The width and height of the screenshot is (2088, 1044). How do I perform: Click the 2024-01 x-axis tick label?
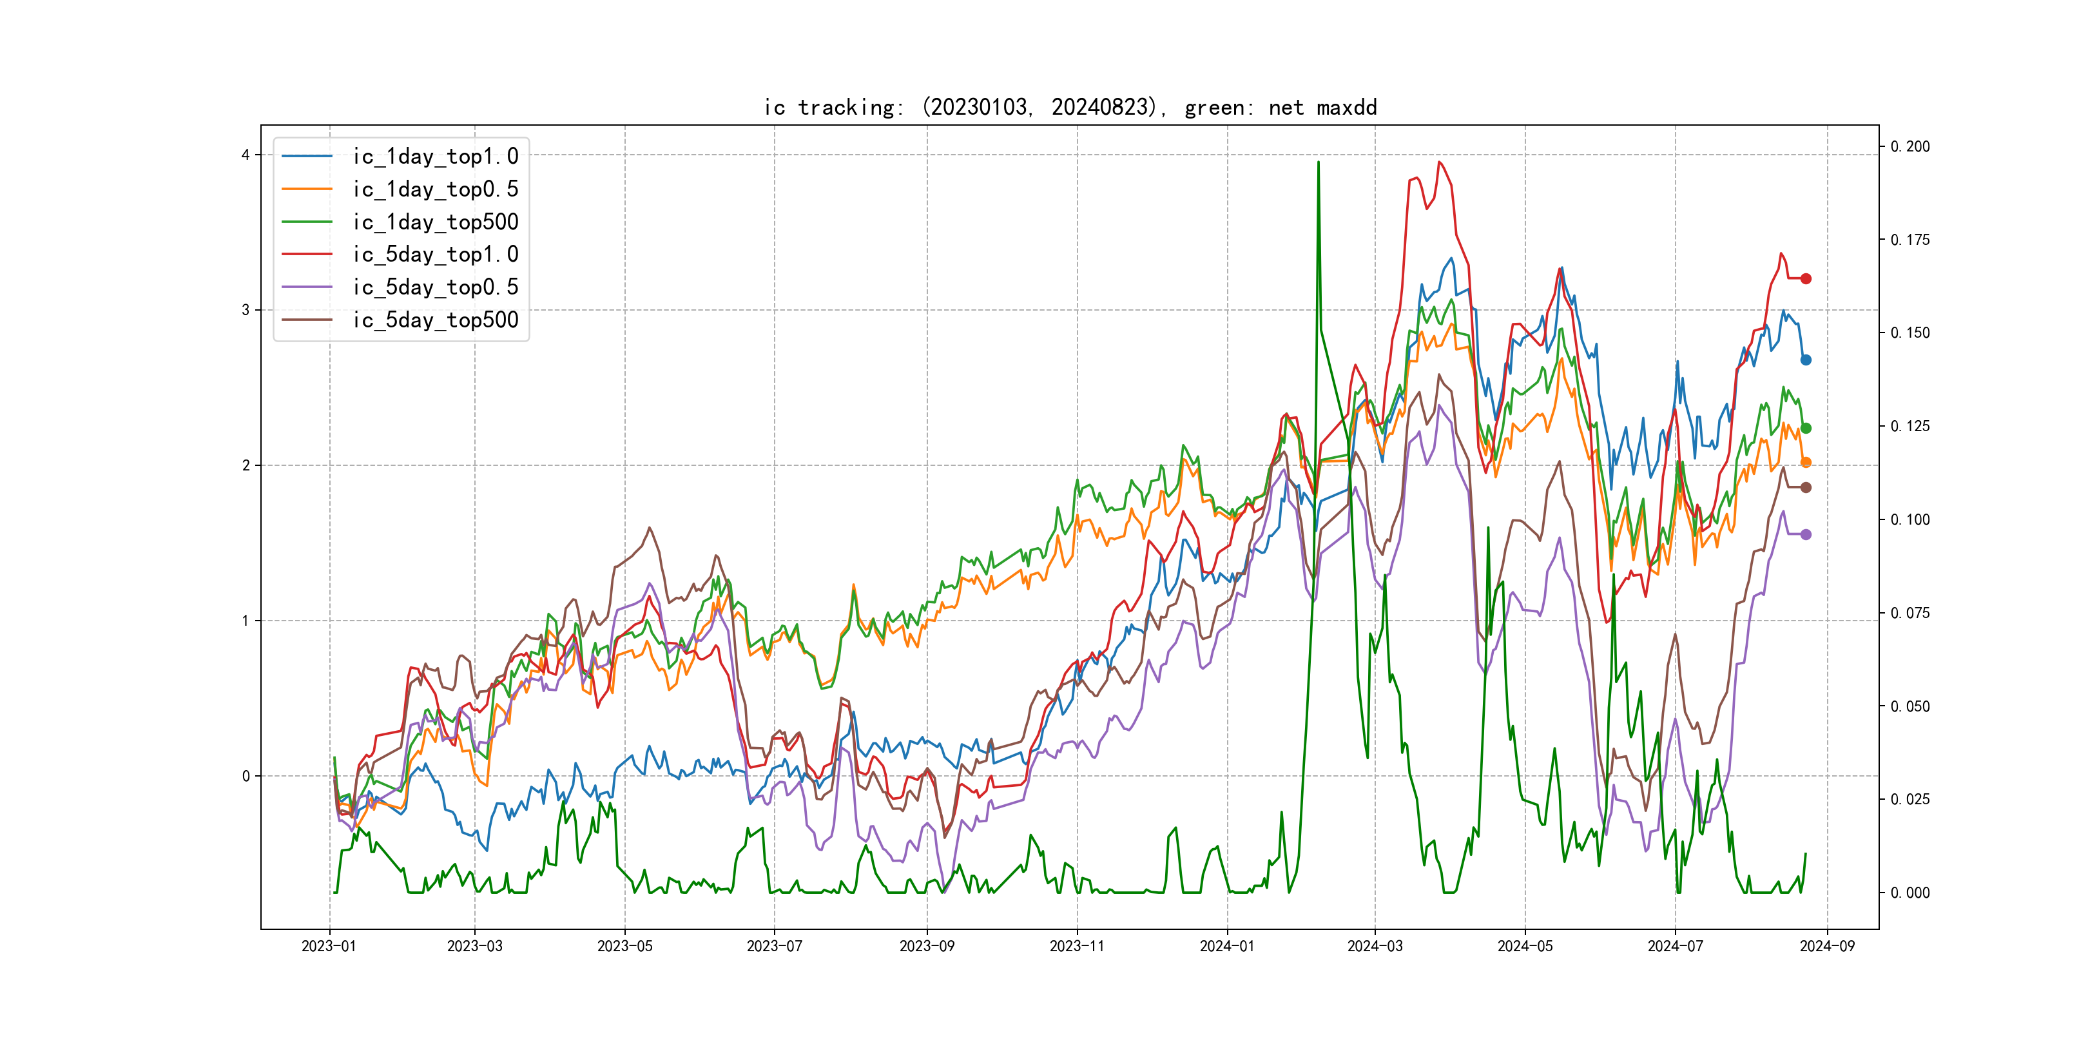pyautogui.click(x=1226, y=946)
